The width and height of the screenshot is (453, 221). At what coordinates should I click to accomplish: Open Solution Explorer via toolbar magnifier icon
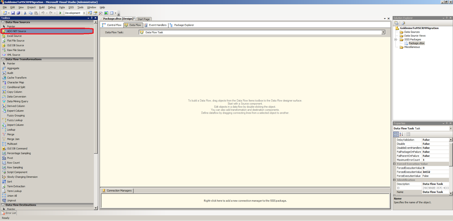(90, 13)
